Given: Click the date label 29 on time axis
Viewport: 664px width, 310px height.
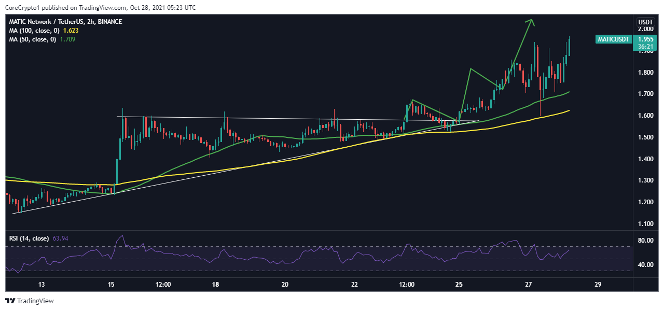Looking at the screenshot, I should (598, 285).
